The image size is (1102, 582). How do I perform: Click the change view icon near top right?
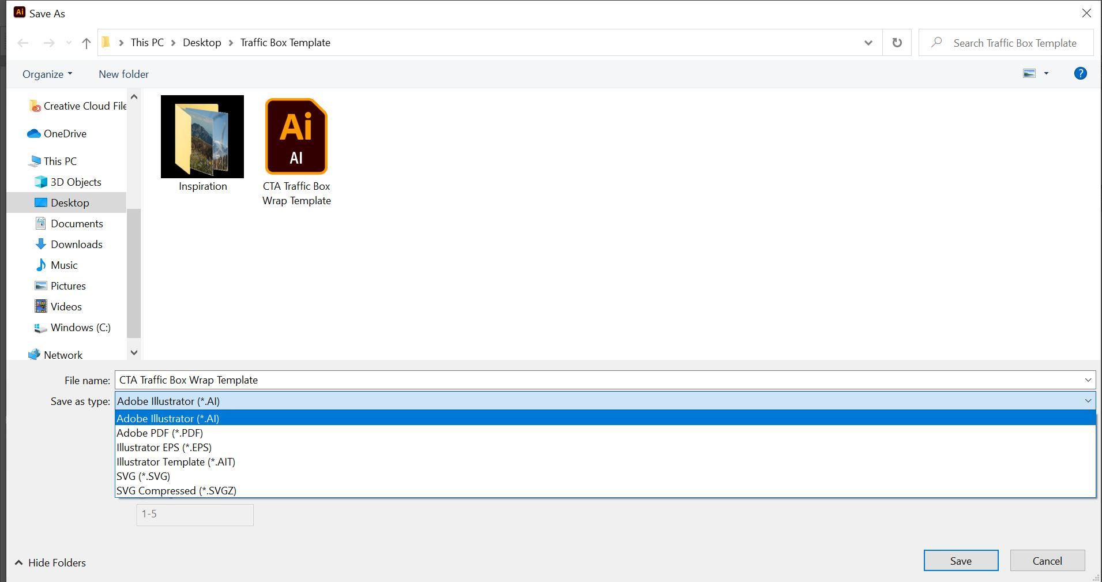pos(1031,73)
